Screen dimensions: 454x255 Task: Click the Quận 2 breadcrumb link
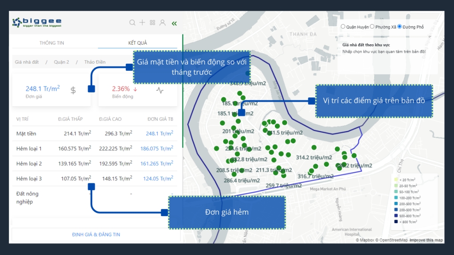point(62,62)
